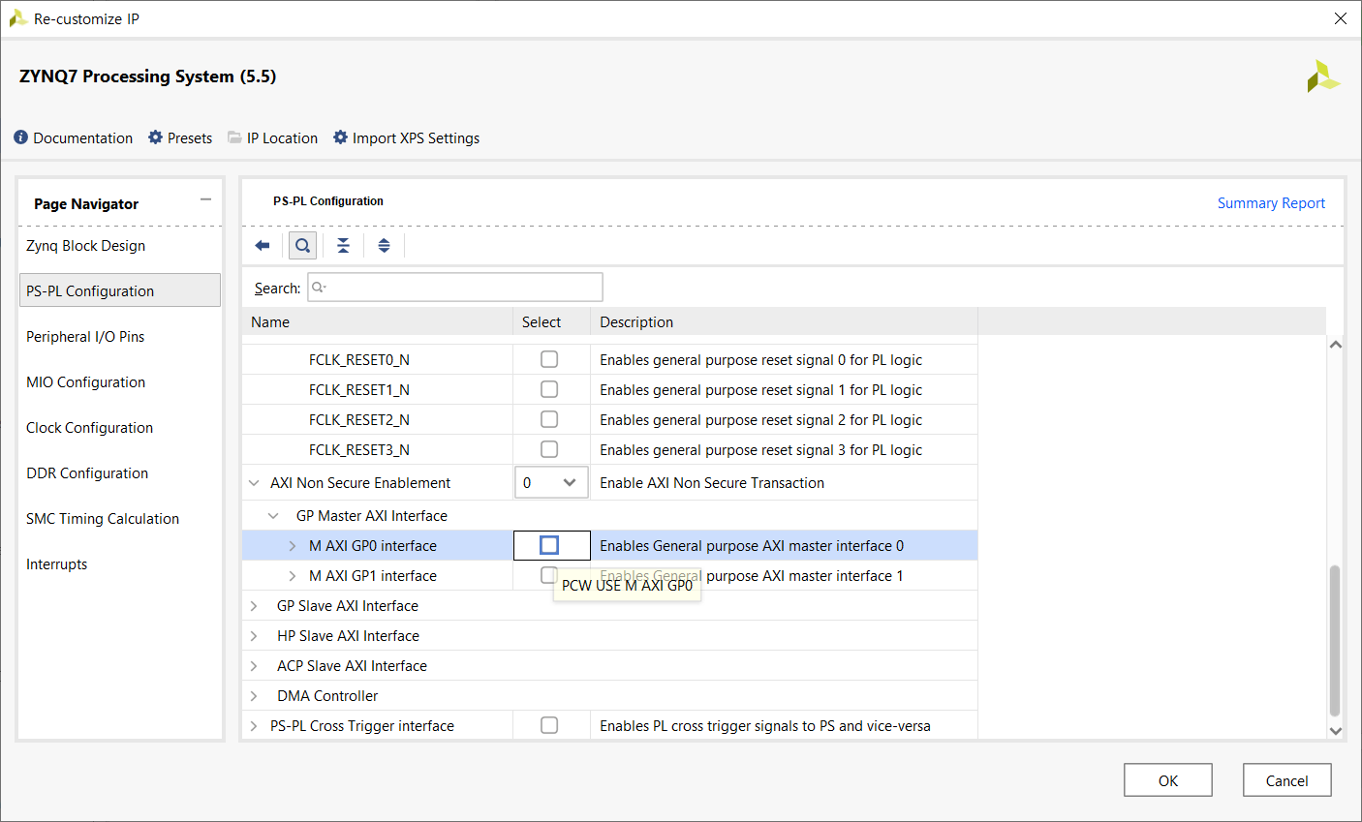1362x822 pixels.
Task: Click the IP Location folder icon
Action: 234,137
